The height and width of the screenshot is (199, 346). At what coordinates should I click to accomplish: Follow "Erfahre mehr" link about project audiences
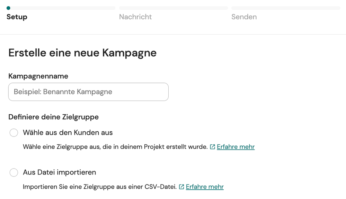point(236,147)
